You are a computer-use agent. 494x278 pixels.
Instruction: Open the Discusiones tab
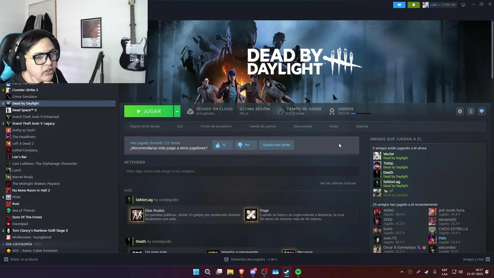(x=303, y=126)
